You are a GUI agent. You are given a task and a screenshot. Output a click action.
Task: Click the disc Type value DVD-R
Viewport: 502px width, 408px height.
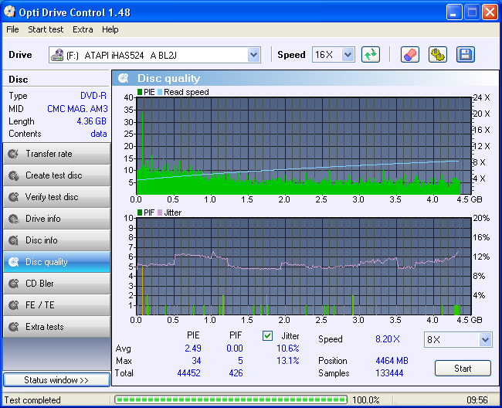click(x=93, y=96)
